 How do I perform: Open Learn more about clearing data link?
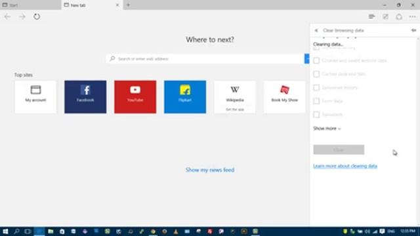[x=345, y=166]
